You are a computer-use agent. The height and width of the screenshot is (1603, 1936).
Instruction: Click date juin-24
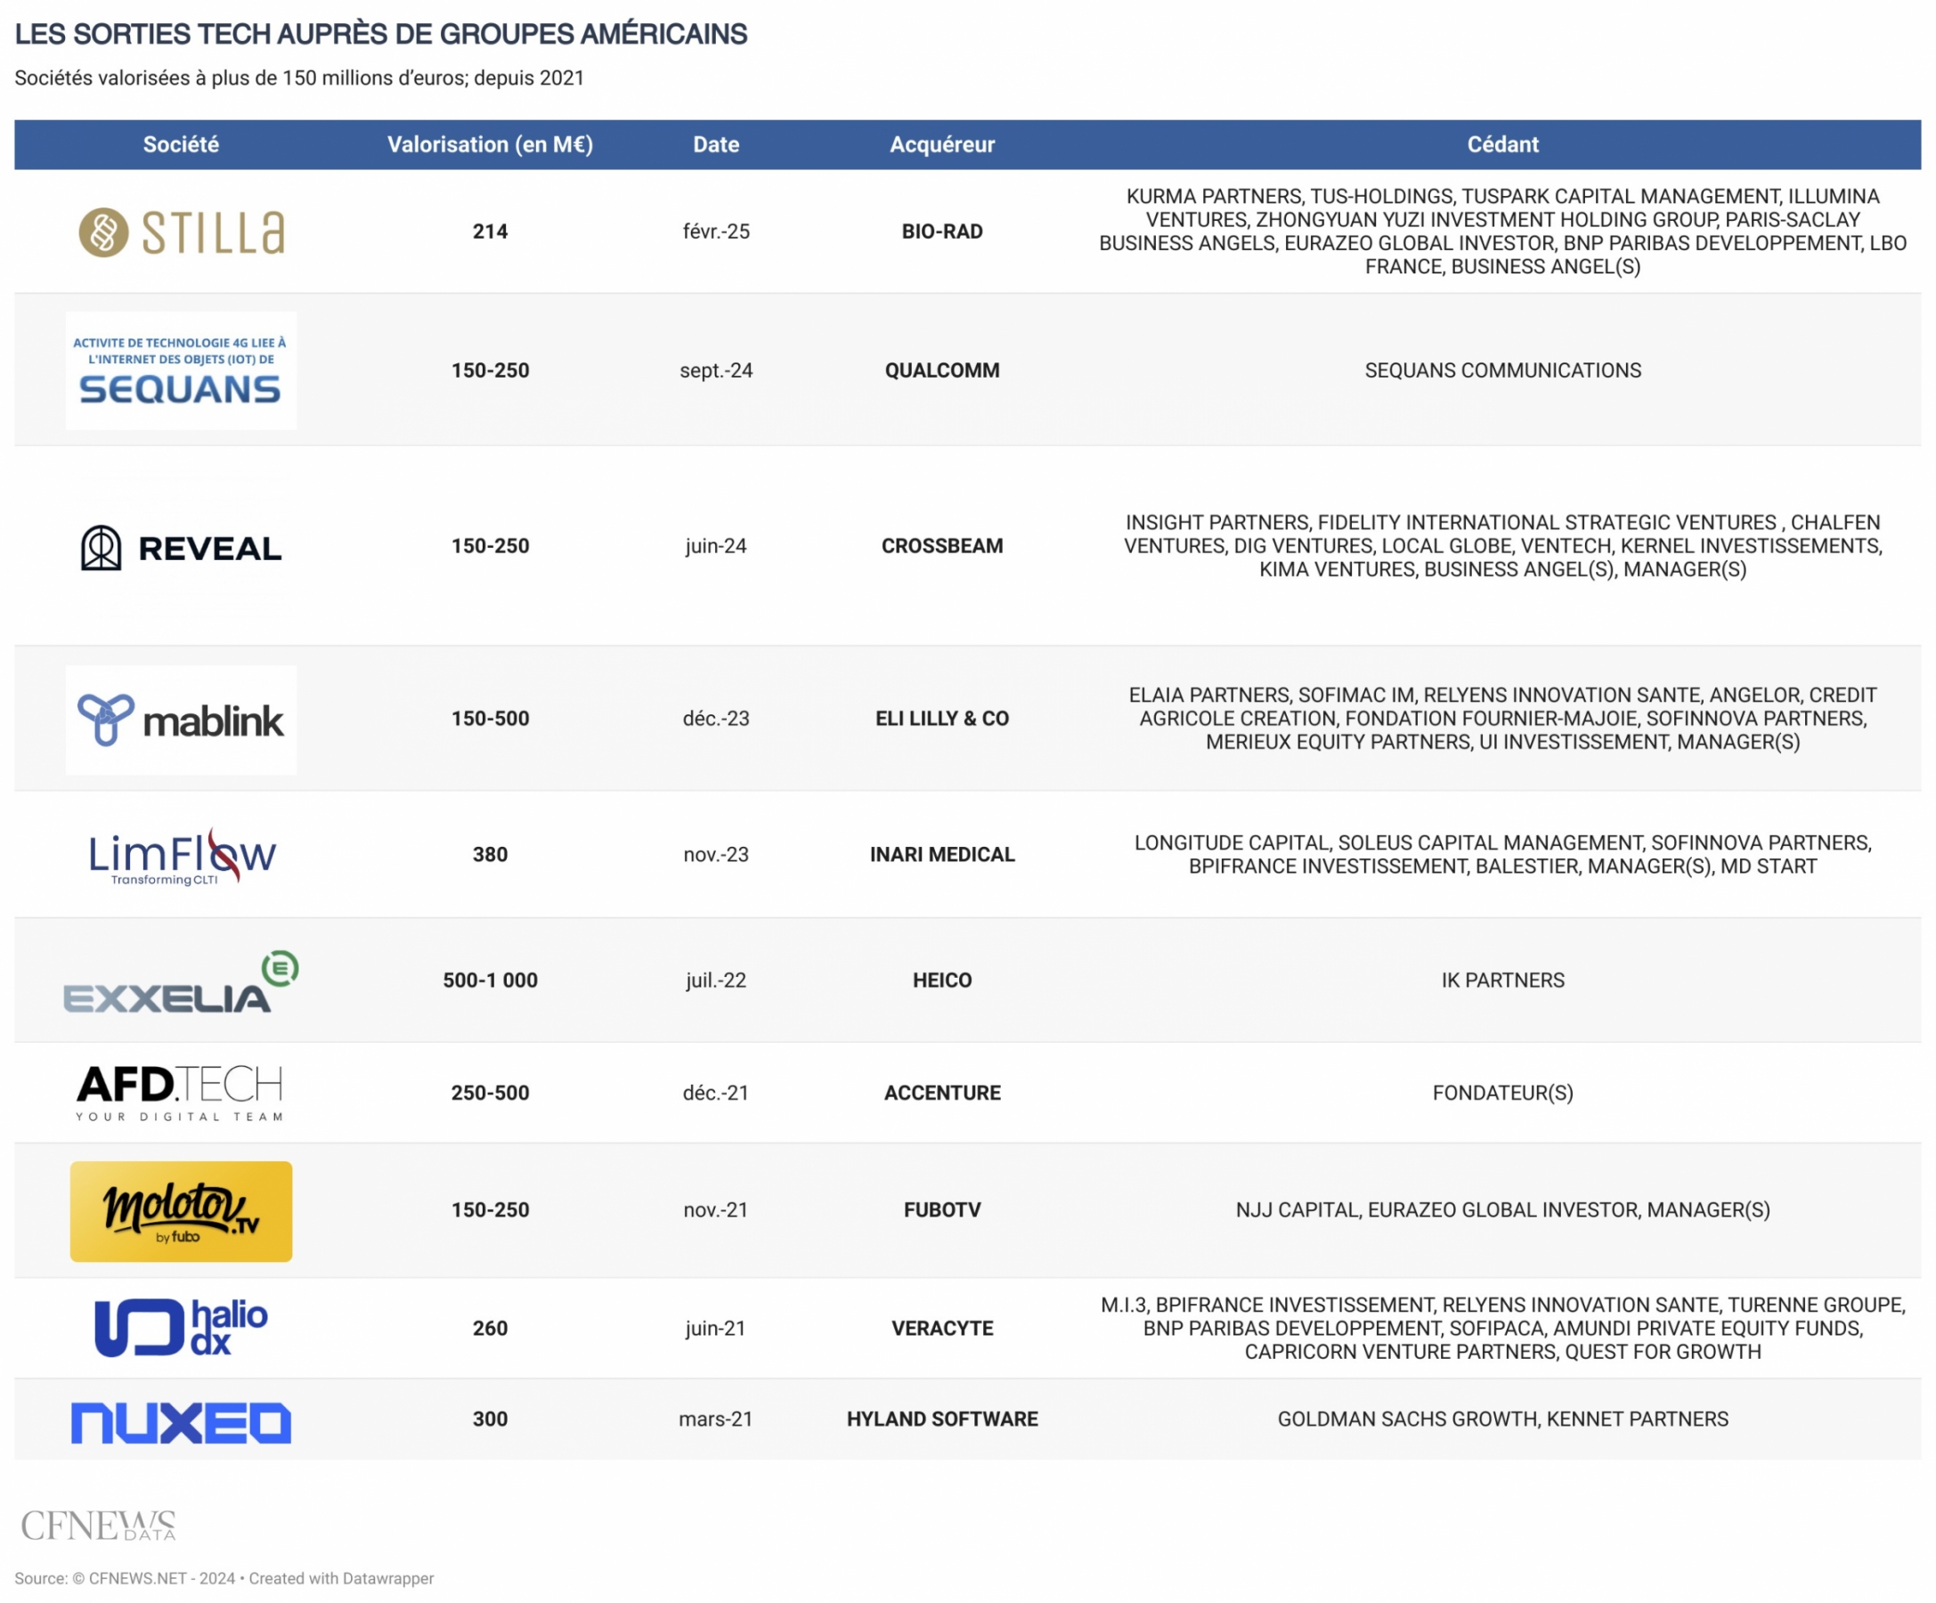716,546
